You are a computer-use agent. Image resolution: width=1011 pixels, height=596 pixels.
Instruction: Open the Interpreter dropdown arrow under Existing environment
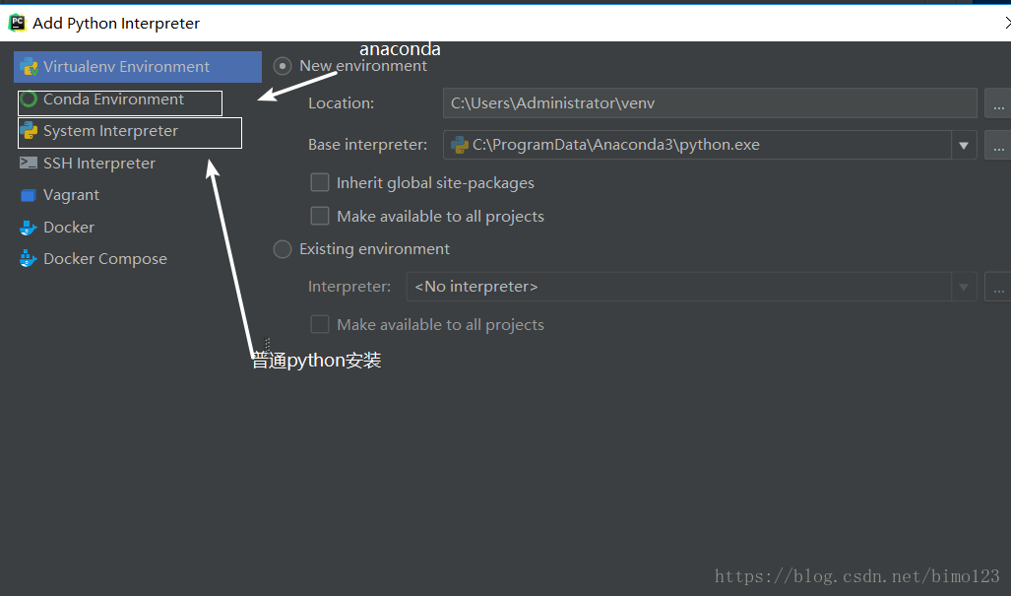(964, 287)
